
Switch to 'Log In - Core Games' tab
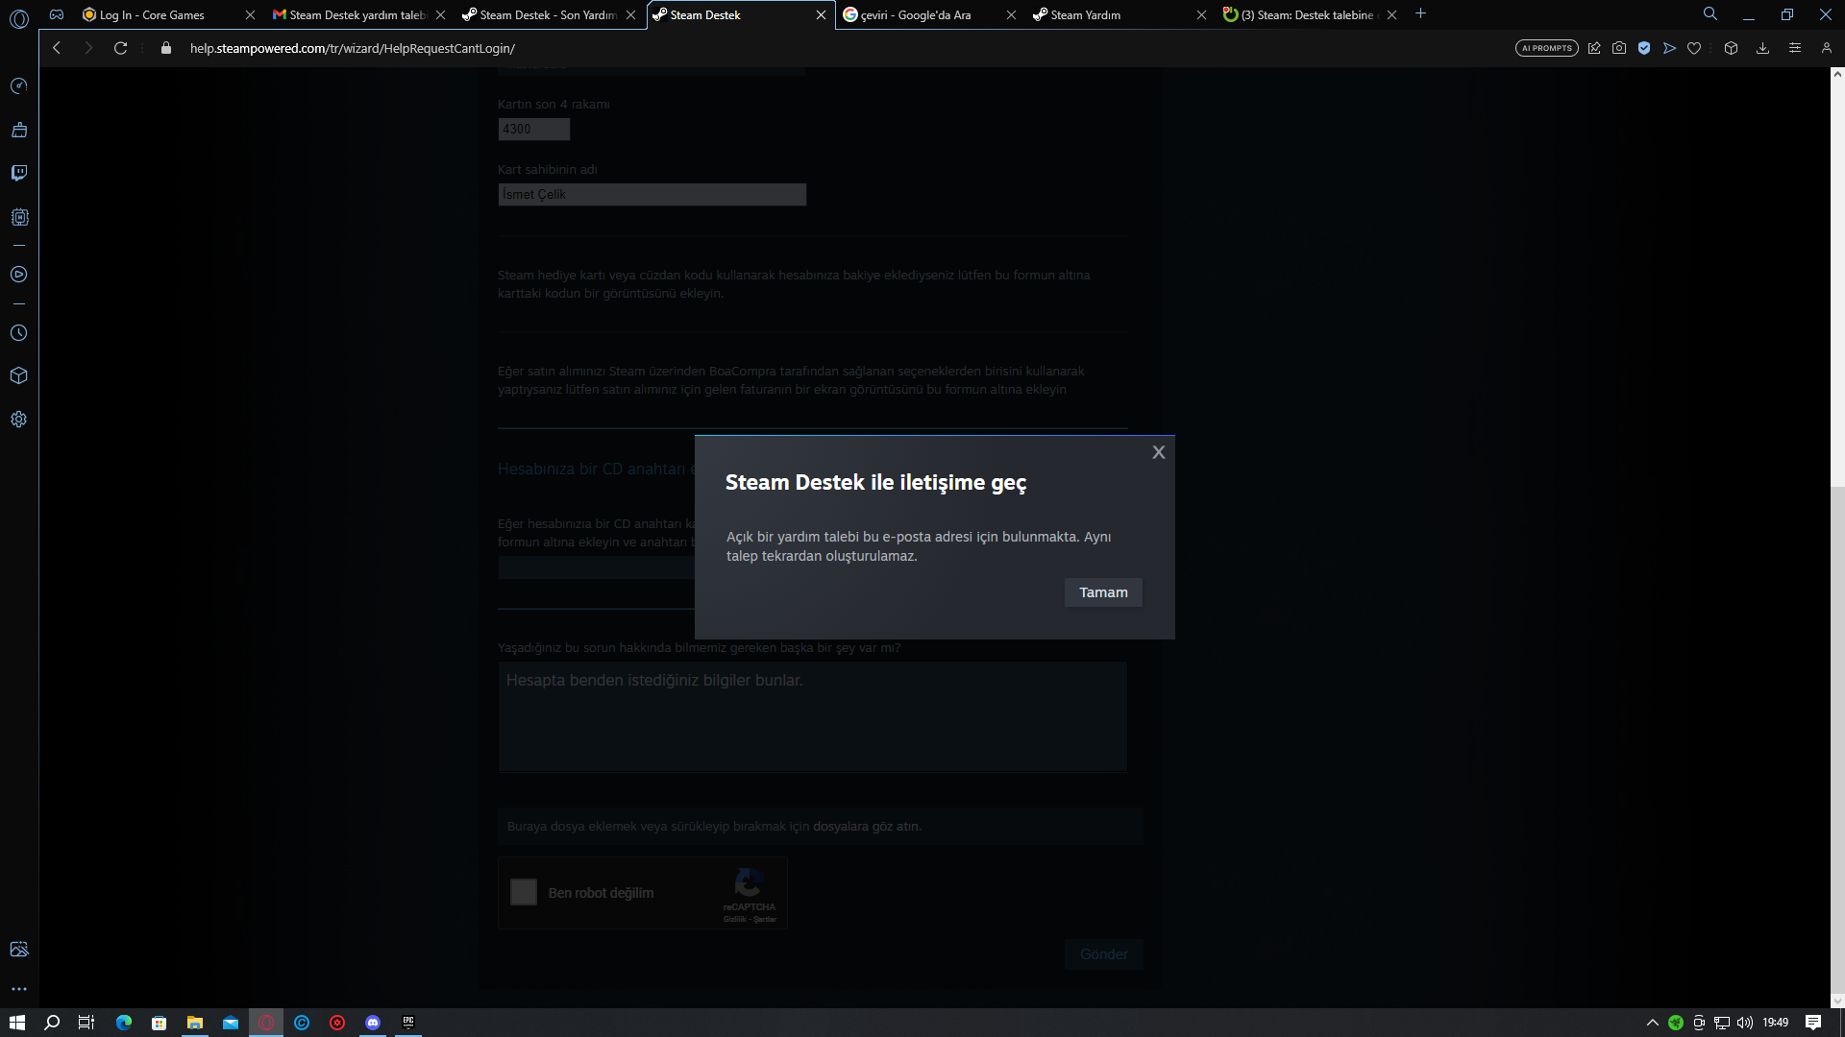(154, 14)
